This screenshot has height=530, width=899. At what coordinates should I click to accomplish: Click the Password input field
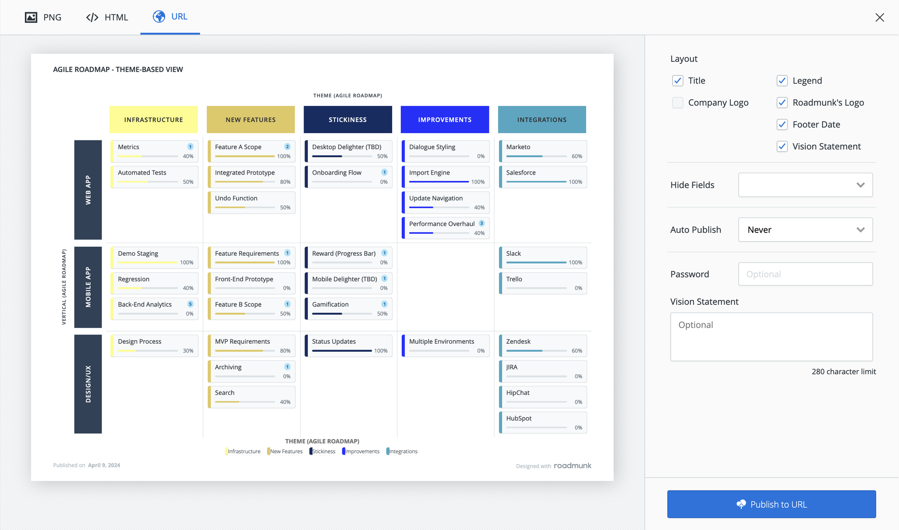coord(805,274)
